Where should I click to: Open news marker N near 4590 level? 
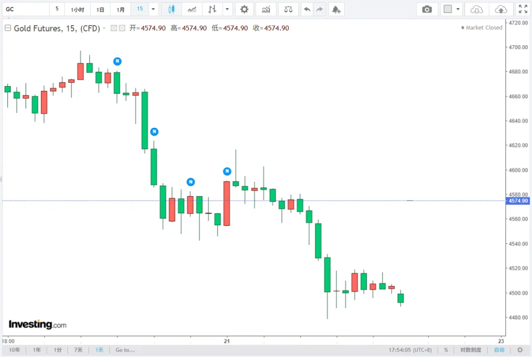coord(191,182)
